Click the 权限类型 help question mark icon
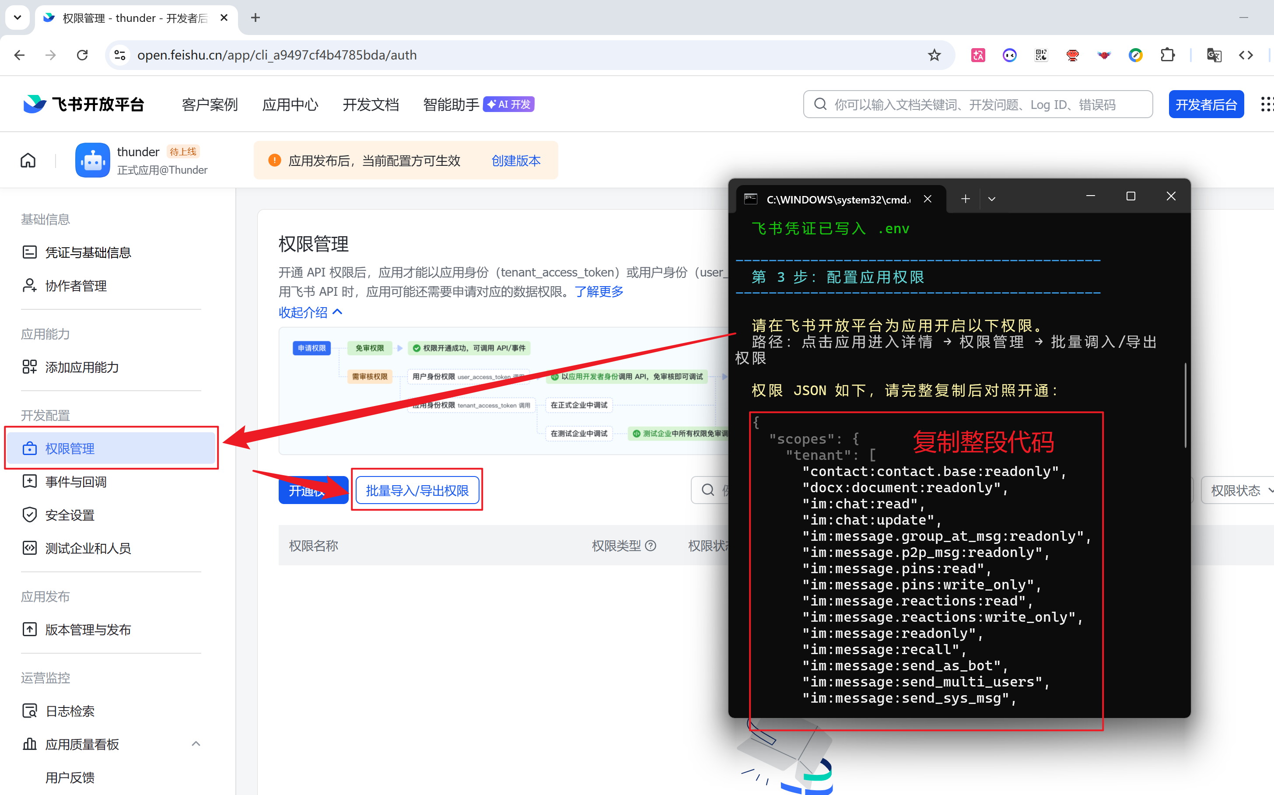Image resolution: width=1274 pixels, height=795 pixels. pyautogui.click(x=651, y=546)
